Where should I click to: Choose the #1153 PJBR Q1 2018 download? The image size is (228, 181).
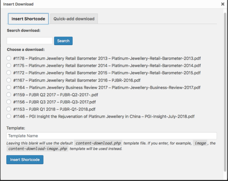(9, 109)
